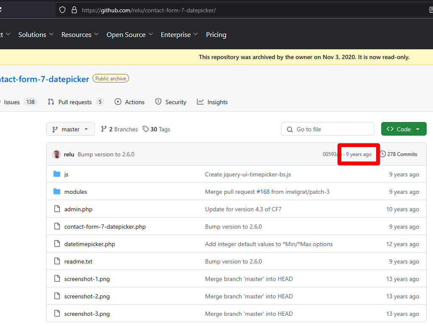Click the padlock site security icon
Image resolution: width=433 pixels, height=326 pixels.
74,10
